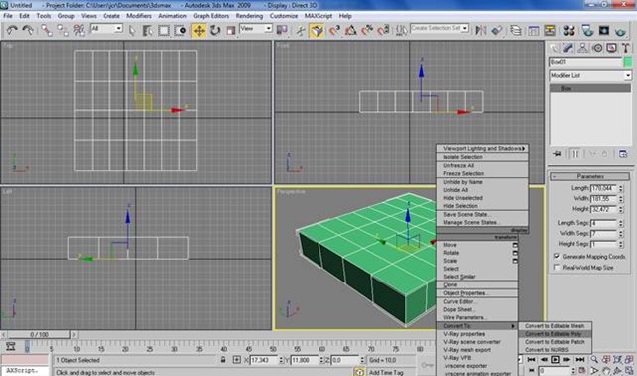The height and width of the screenshot is (376, 637).
Task: Open the reference coordinate 'View' dropdown
Action: pos(268,29)
